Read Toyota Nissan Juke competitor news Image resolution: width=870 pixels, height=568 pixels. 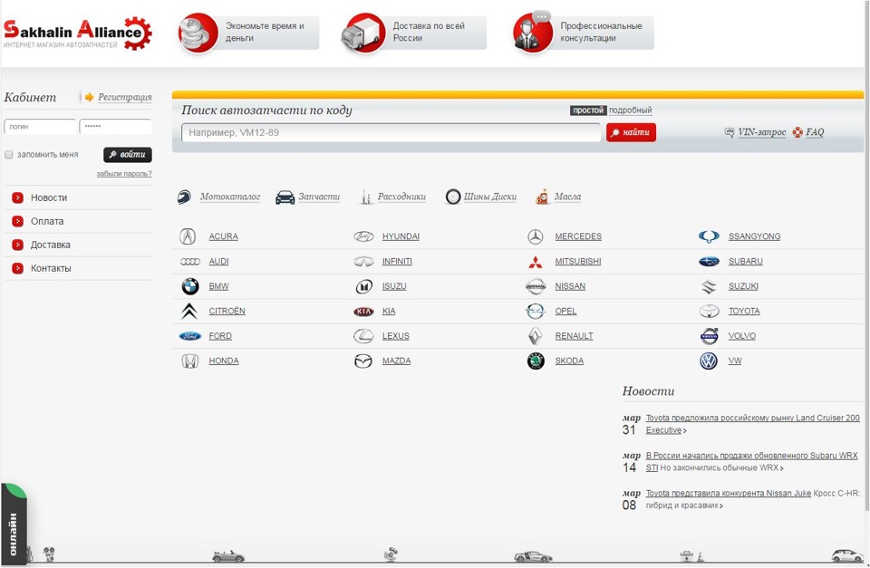[728, 493]
